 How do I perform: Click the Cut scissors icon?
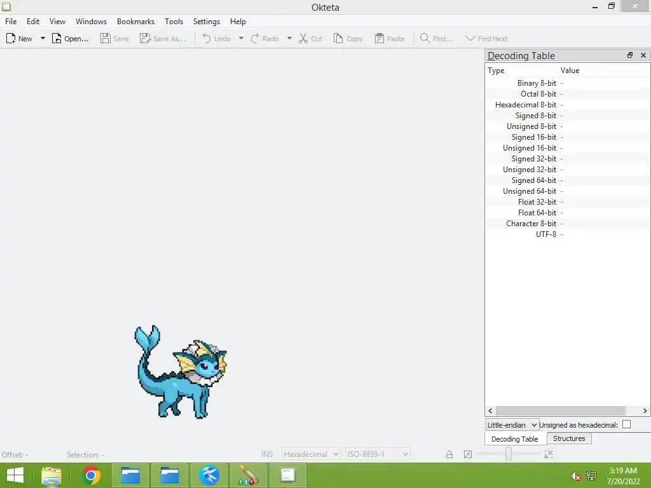[303, 39]
